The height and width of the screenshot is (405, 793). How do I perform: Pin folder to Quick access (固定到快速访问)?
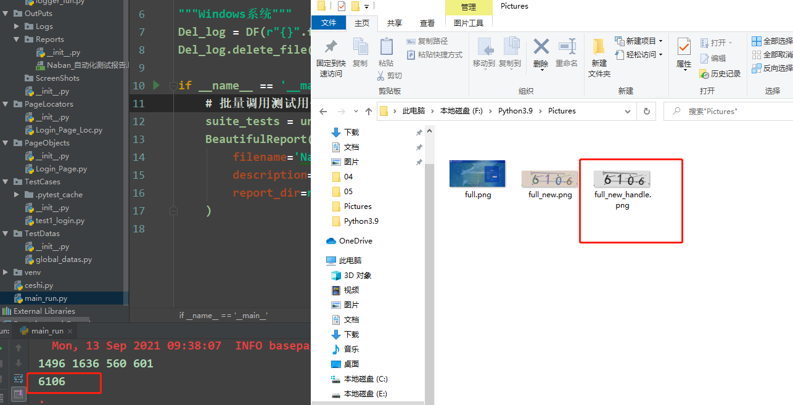pyautogui.click(x=331, y=58)
